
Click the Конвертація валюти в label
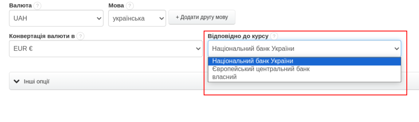(x=42, y=36)
